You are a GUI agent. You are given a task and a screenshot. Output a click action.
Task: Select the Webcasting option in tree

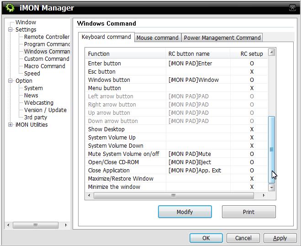(38, 103)
